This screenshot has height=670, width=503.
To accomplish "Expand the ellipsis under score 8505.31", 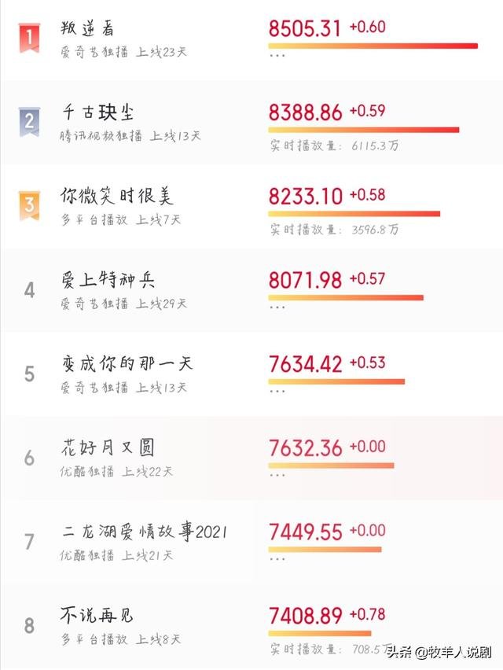I will click(x=277, y=55).
